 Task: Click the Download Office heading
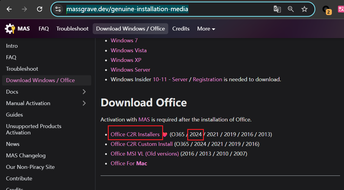pyautogui.click(x=144, y=103)
